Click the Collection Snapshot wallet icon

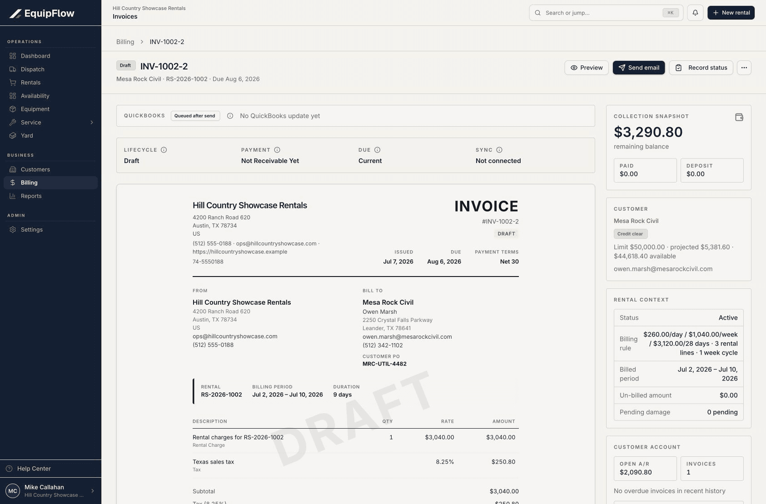coord(739,117)
